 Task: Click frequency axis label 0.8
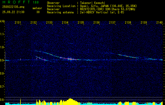point(2,73)
